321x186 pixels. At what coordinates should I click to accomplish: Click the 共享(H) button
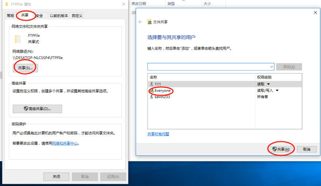[281, 149]
